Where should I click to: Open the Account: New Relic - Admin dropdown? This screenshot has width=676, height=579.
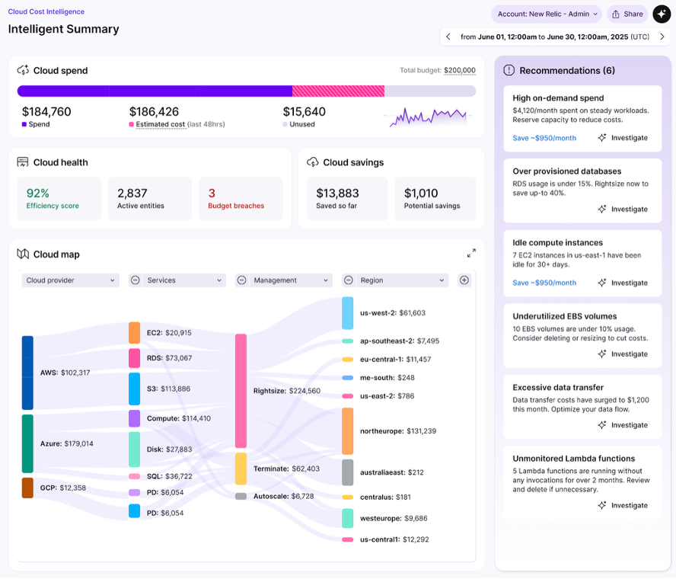pos(546,14)
